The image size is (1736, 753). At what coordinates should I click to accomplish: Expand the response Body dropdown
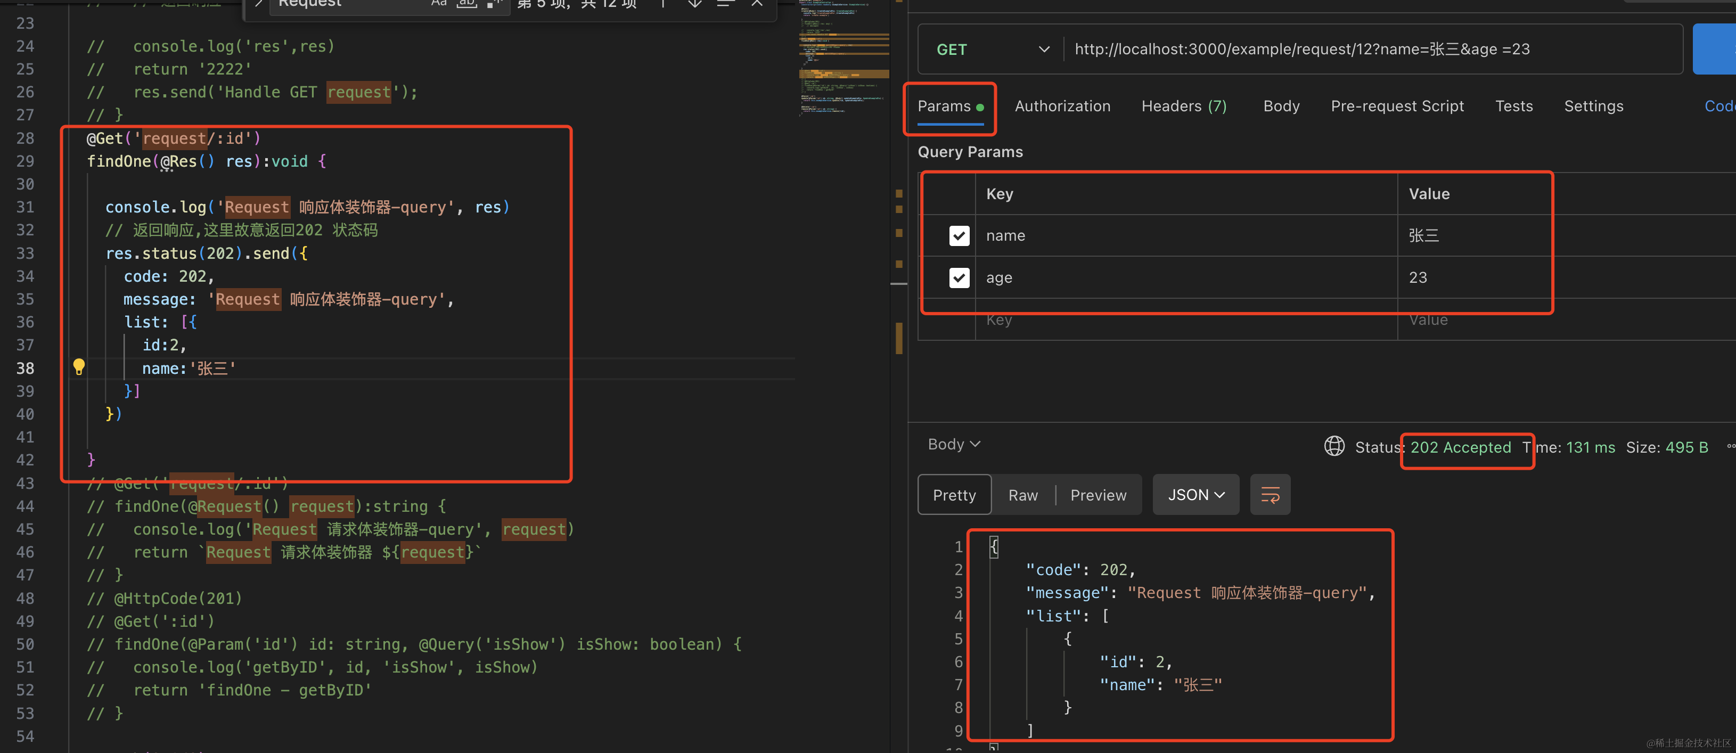tap(954, 444)
